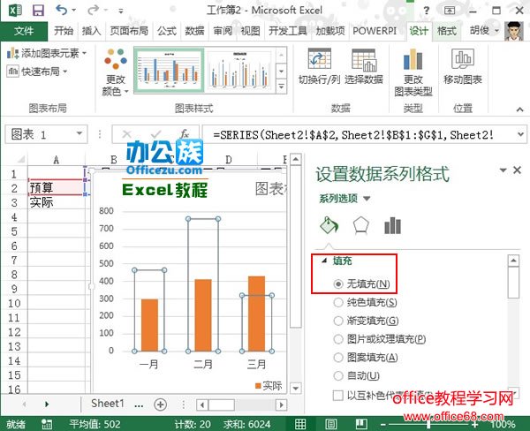Click Move Chart (移动图表) icon
530x431 pixels.
(463, 59)
